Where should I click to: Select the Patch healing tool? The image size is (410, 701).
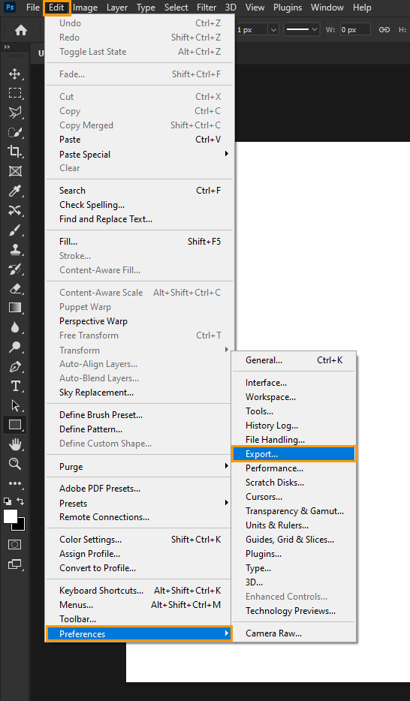click(x=15, y=211)
